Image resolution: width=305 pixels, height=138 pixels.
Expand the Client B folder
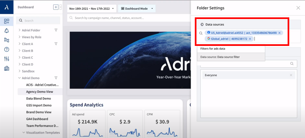coord(19,50)
